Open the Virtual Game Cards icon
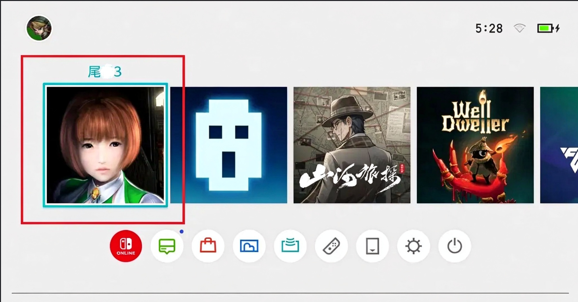Image resolution: width=578 pixels, height=302 pixels. [x=372, y=246]
